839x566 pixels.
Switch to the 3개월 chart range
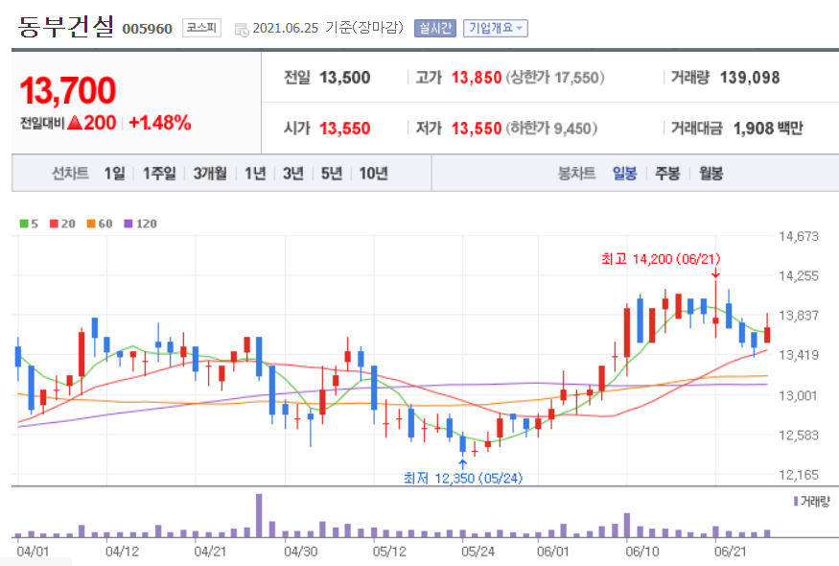click(210, 174)
